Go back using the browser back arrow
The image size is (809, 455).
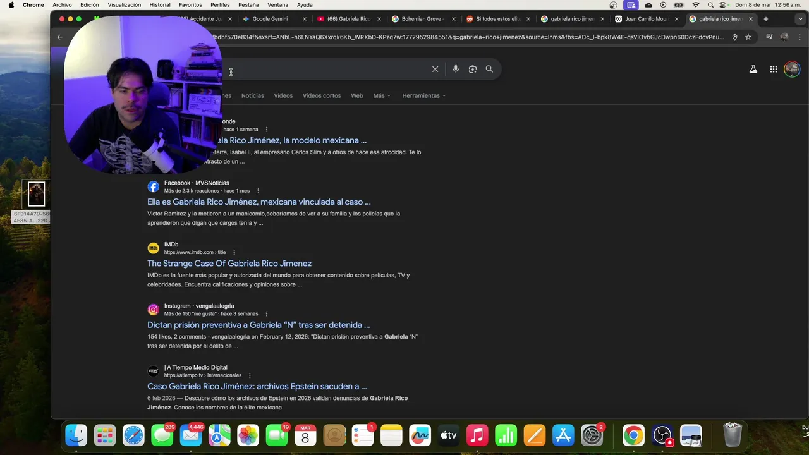(x=60, y=37)
